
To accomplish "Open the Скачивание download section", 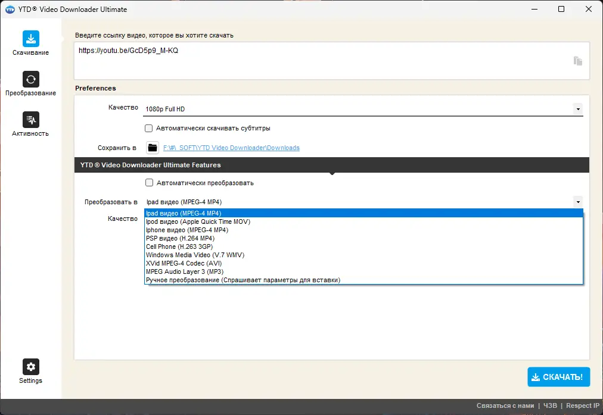I will (x=30, y=43).
